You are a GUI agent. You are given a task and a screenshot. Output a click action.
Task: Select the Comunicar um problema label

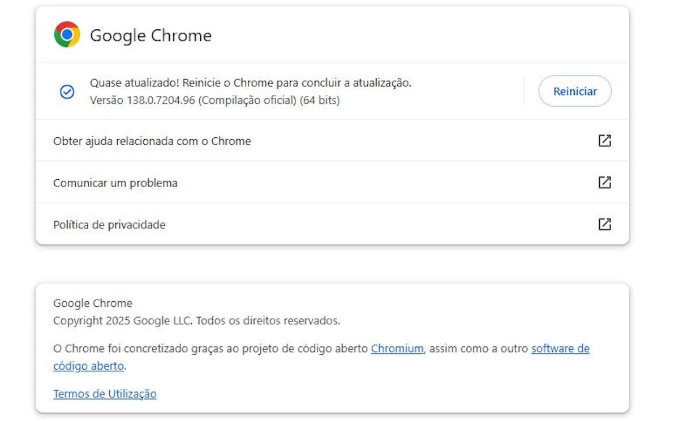pos(115,183)
